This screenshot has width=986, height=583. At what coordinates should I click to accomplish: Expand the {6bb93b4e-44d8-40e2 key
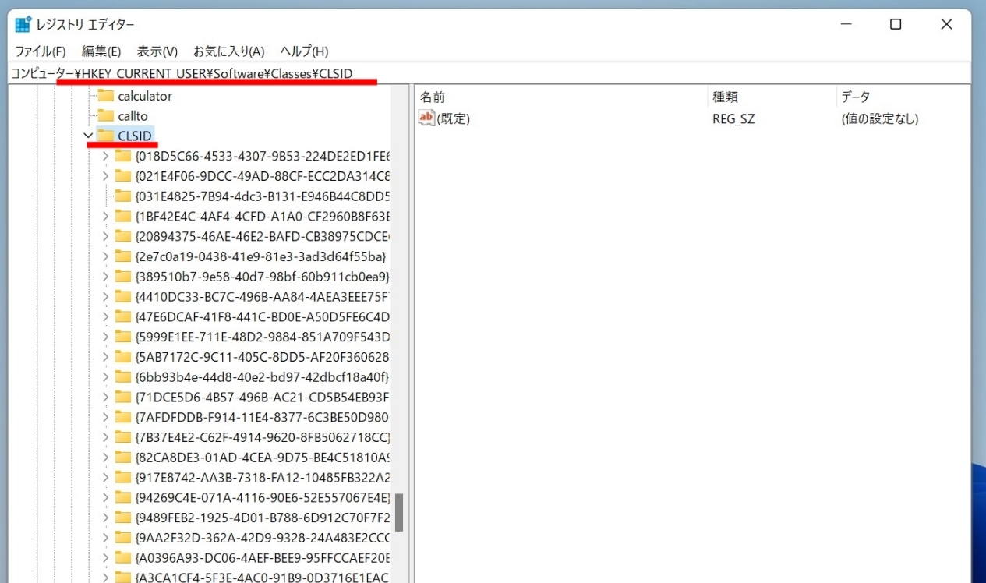point(106,376)
